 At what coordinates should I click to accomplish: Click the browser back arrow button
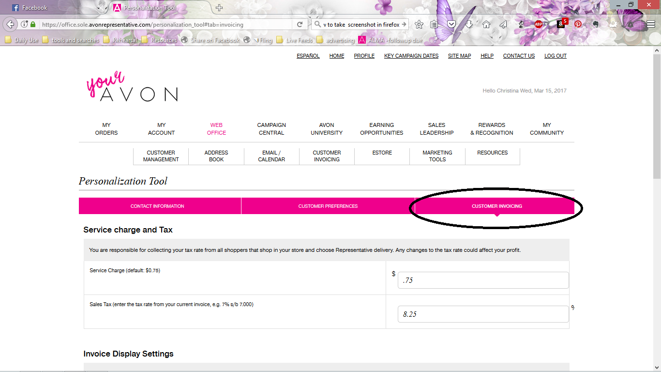click(10, 24)
